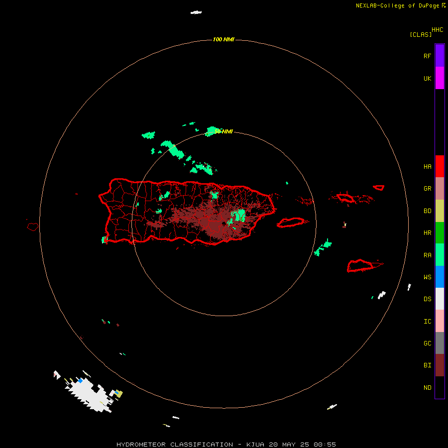
Task: Click the 'RA' legend label
Action: [427, 255]
